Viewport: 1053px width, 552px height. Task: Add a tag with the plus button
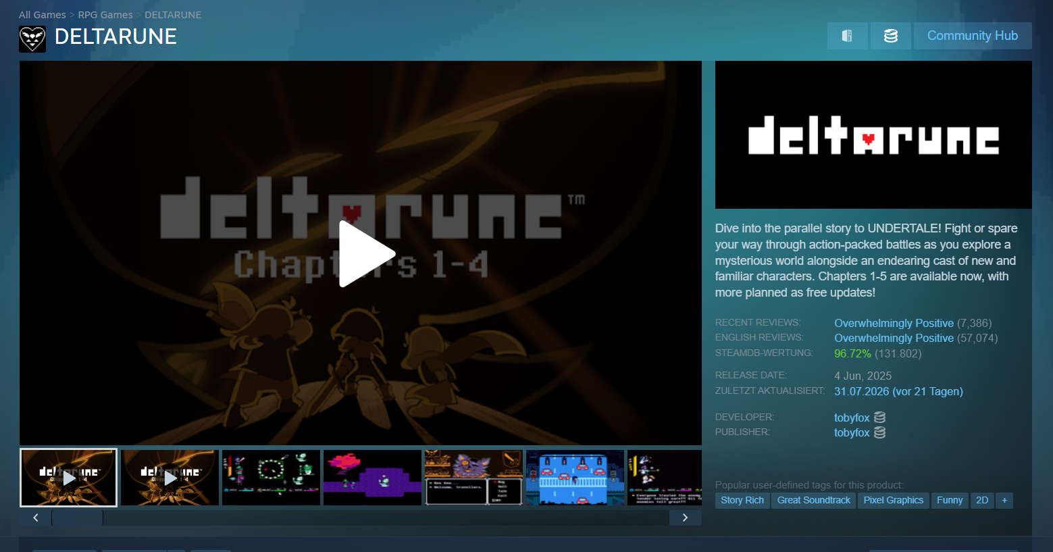[1004, 500]
